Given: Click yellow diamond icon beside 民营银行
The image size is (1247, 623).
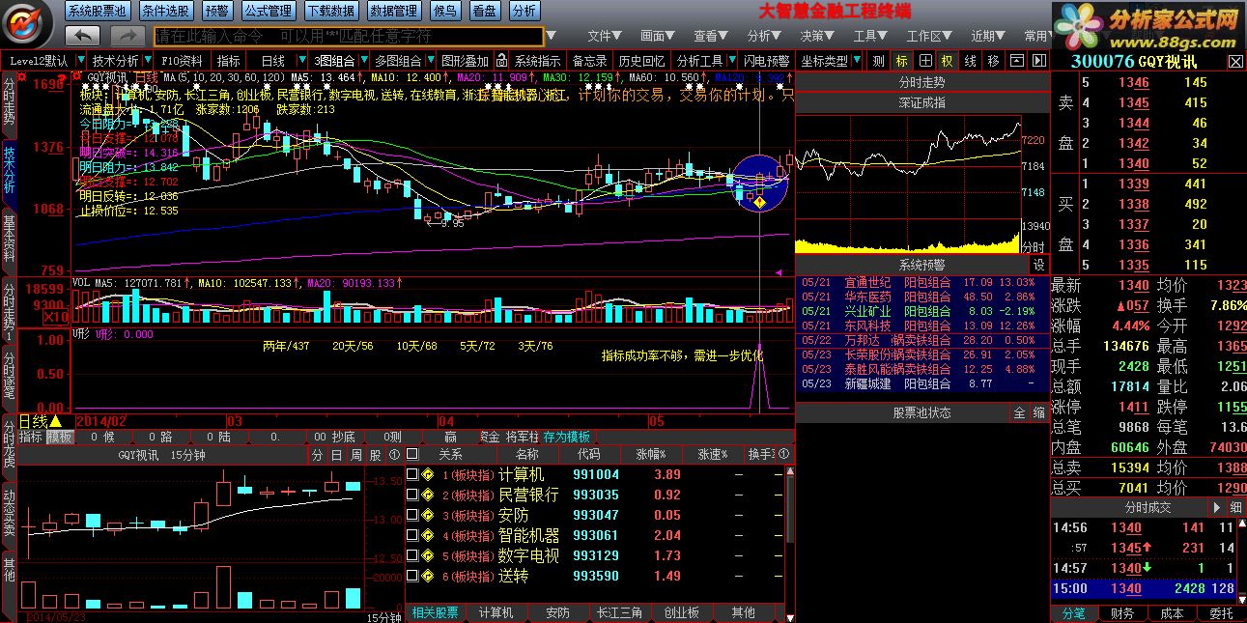Looking at the screenshot, I should 428,495.
